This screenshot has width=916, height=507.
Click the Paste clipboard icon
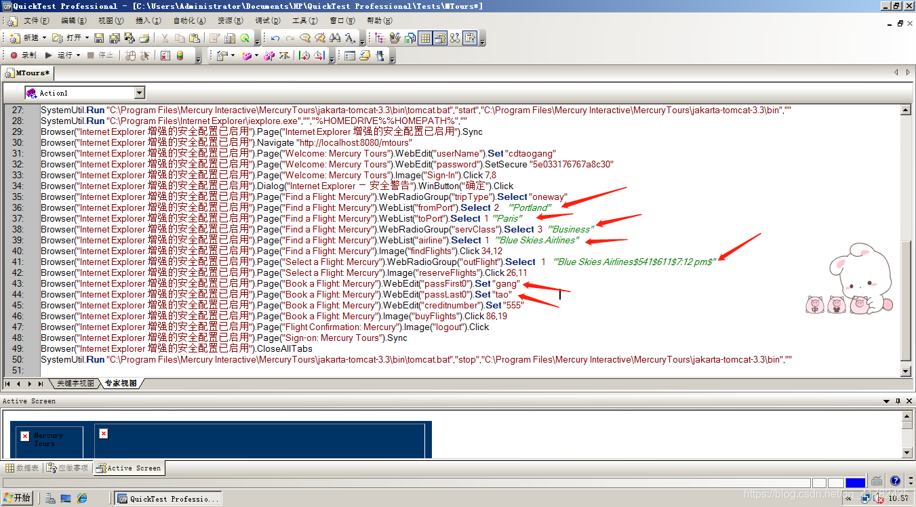click(x=195, y=38)
